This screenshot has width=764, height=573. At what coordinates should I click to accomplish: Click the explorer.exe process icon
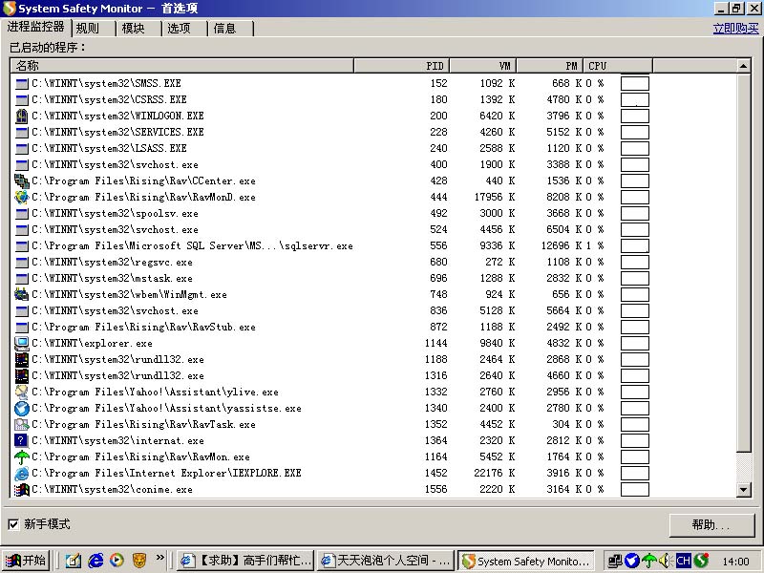point(21,343)
